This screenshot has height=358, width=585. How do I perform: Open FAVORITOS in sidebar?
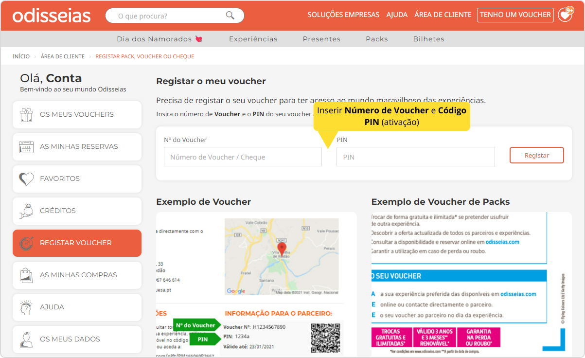[77, 179]
